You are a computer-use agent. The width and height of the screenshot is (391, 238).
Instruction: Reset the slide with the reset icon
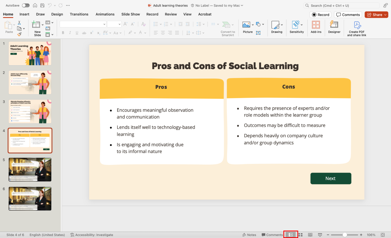point(48,28)
